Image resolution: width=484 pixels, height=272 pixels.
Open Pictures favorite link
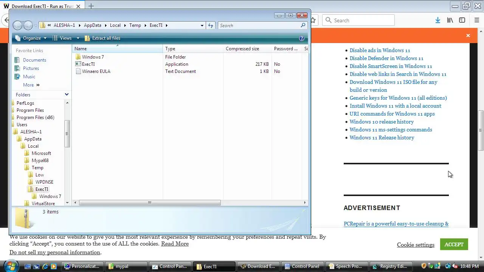point(31,68)
